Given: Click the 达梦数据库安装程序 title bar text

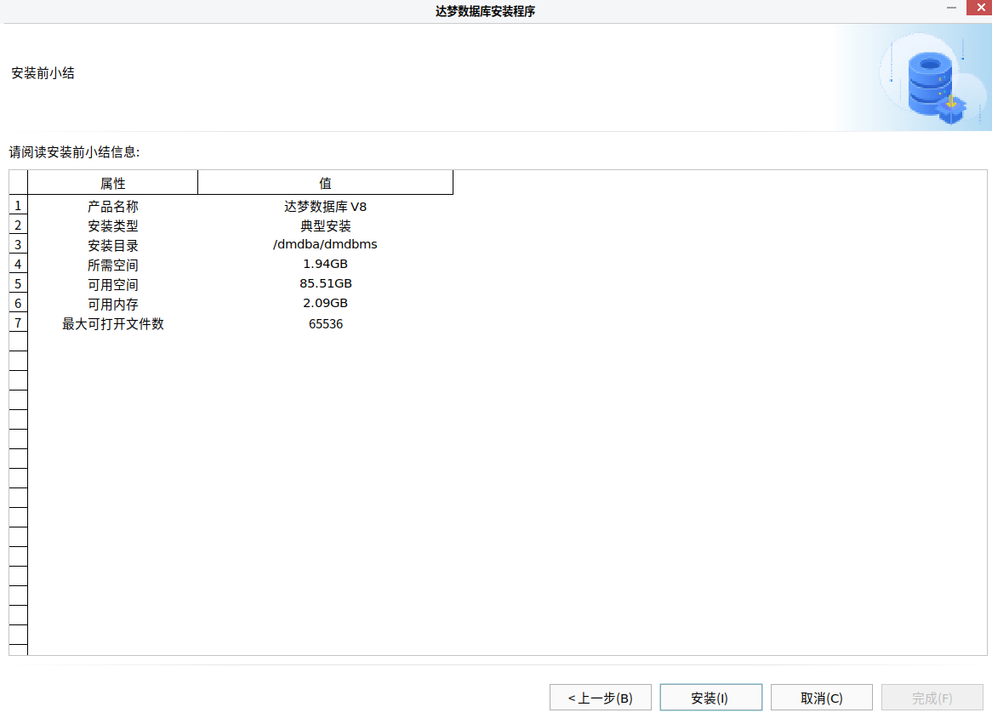Looking at the screenshot, I should [485, 11].
